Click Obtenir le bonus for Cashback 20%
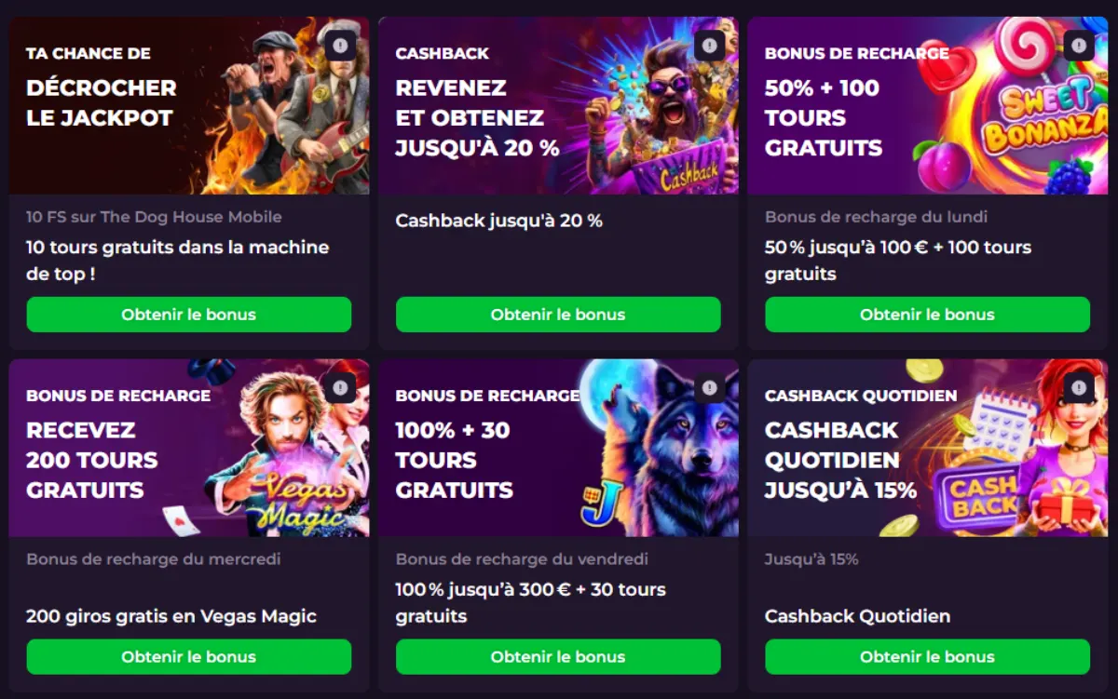1118x699 pixels. 557,315
